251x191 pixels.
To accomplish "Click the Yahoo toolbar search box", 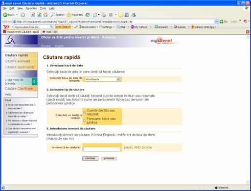I will 32,27.
